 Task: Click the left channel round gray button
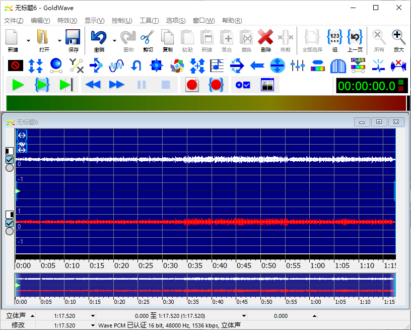[x=9, y=168]
